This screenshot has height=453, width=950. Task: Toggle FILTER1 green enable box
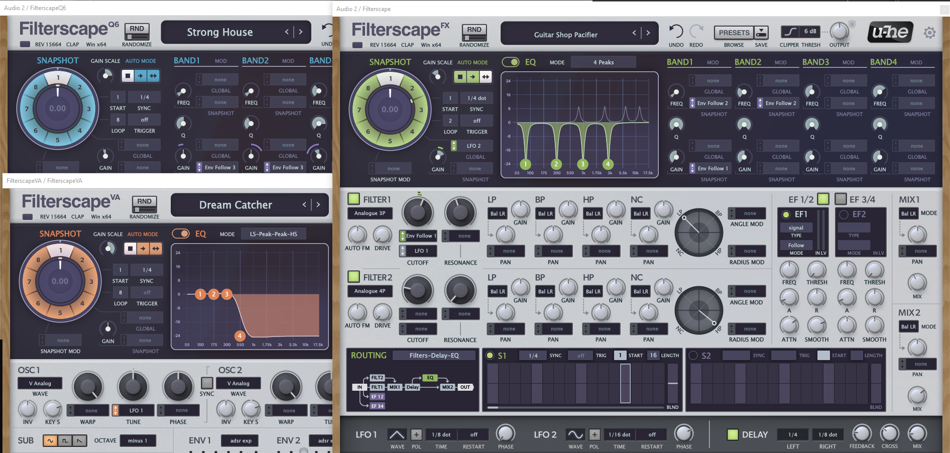pyautogui.click(x=353, y=199)
